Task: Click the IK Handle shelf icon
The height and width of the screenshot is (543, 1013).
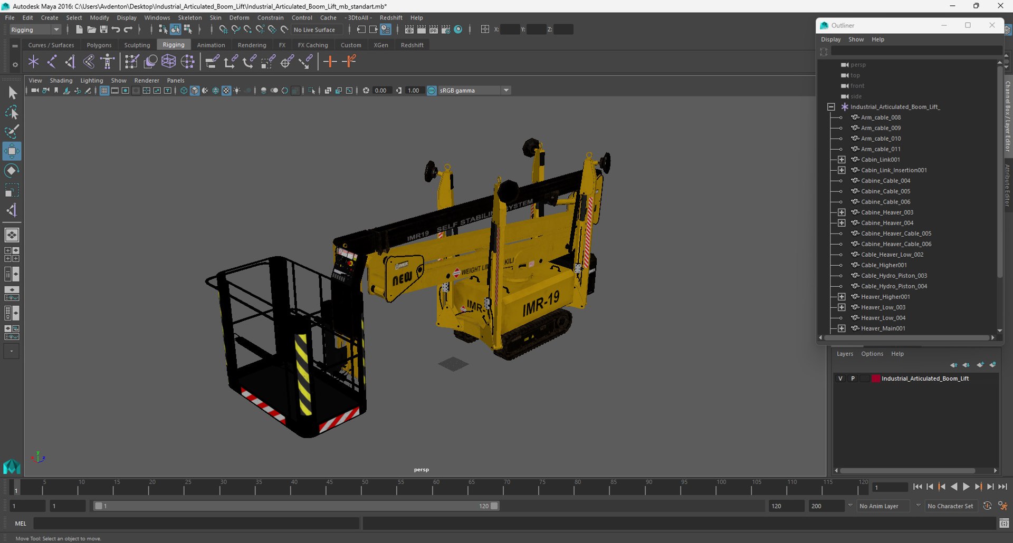Action: pos(70,62)
